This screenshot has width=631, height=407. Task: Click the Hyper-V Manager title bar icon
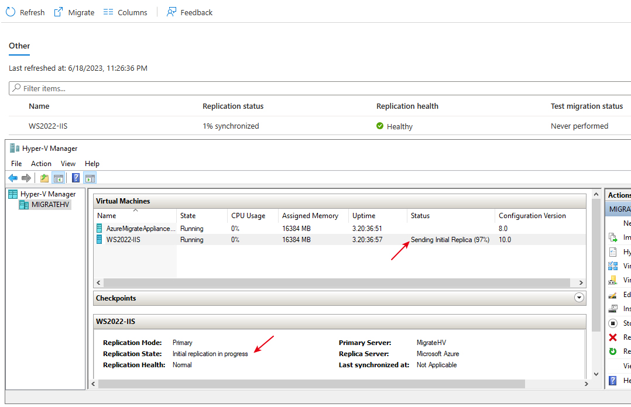(x=15, y=148)
